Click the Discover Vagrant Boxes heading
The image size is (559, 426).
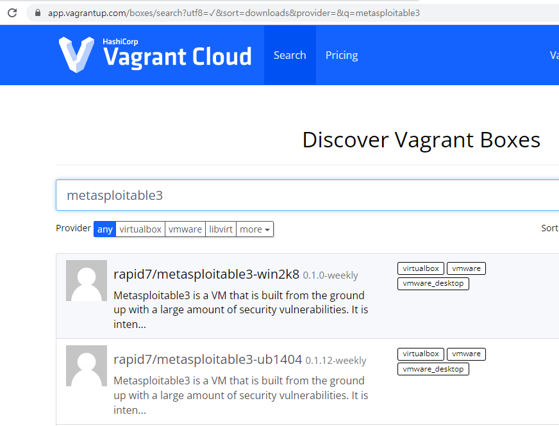[x=421, y=140]
